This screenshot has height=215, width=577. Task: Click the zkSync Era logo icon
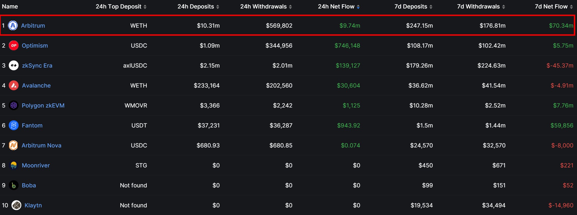click(x=14, y=65)
